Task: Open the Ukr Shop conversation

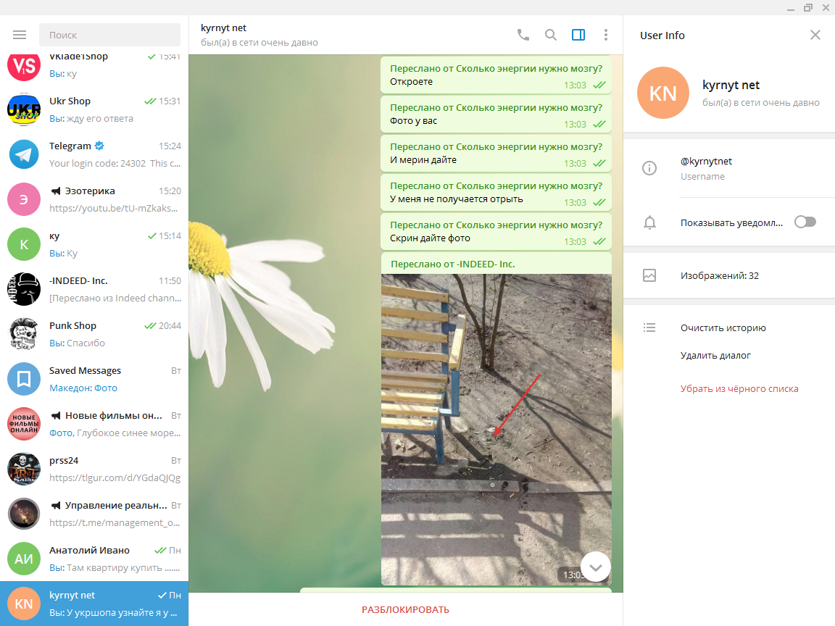Action: point(94,109)
